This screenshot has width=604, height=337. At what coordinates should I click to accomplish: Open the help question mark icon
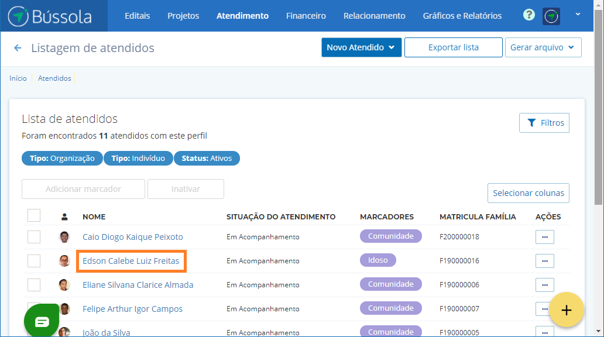click(x=529, y=15)
